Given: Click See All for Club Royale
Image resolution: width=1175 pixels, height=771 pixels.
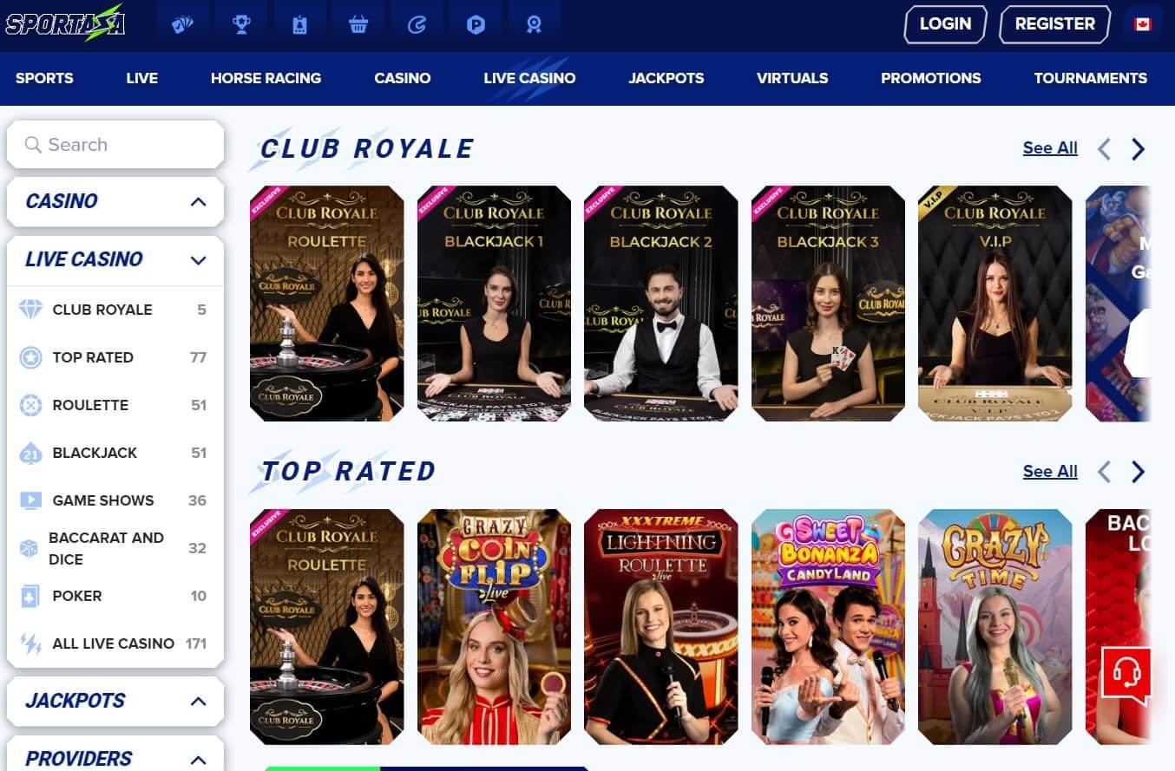Looking at the screenshot, I should (x=1050, y=148).
